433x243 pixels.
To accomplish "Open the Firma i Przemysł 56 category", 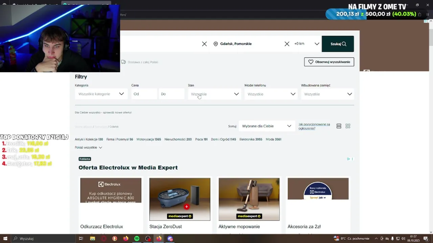I will (x=120, y=139).
